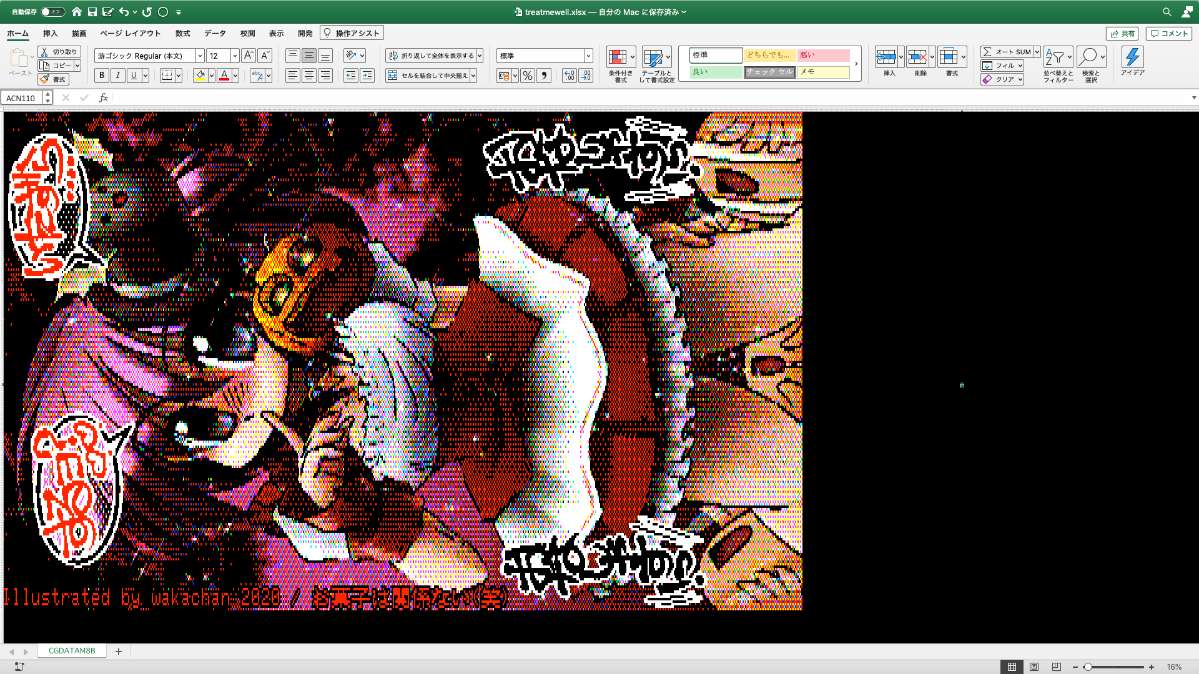Expand the font color dropdown arrow
The image size is (1199, 674).
click(235, 76)
